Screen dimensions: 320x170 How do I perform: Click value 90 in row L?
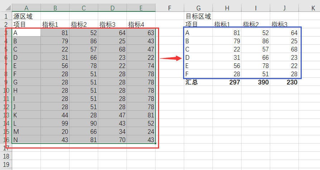[84, 123]
